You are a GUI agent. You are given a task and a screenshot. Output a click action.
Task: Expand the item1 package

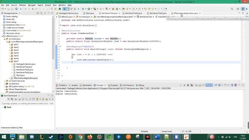point(9,45)
